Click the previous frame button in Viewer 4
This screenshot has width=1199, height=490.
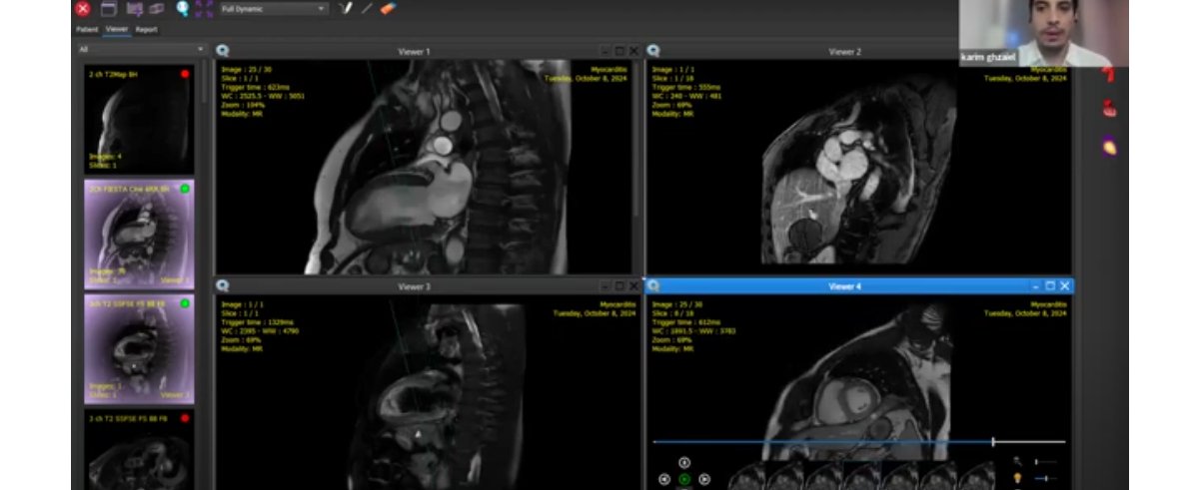(664, 480)
